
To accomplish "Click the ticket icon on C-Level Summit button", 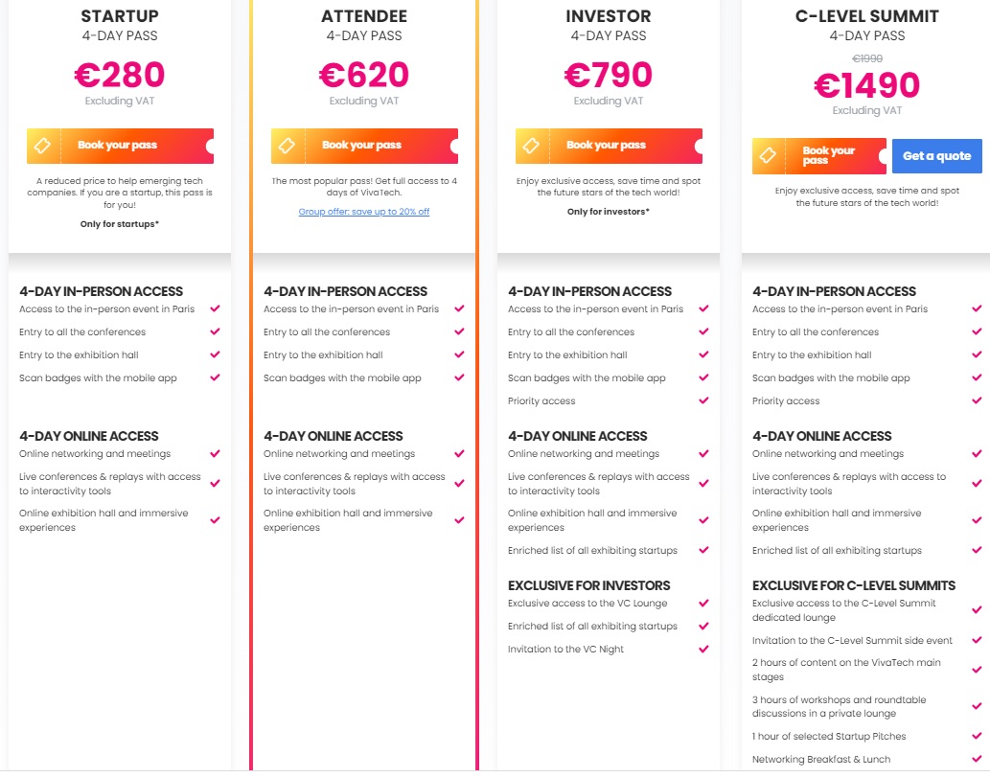I will [769, 156].
